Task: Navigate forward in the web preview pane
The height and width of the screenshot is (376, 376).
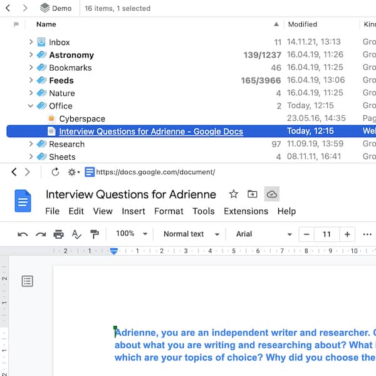Action: click(x=28, y=172)
